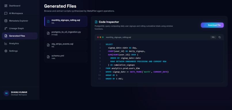Click the Metadata Explorer database icon
Viewport: 232px width, 110px height.
[6, 21]
